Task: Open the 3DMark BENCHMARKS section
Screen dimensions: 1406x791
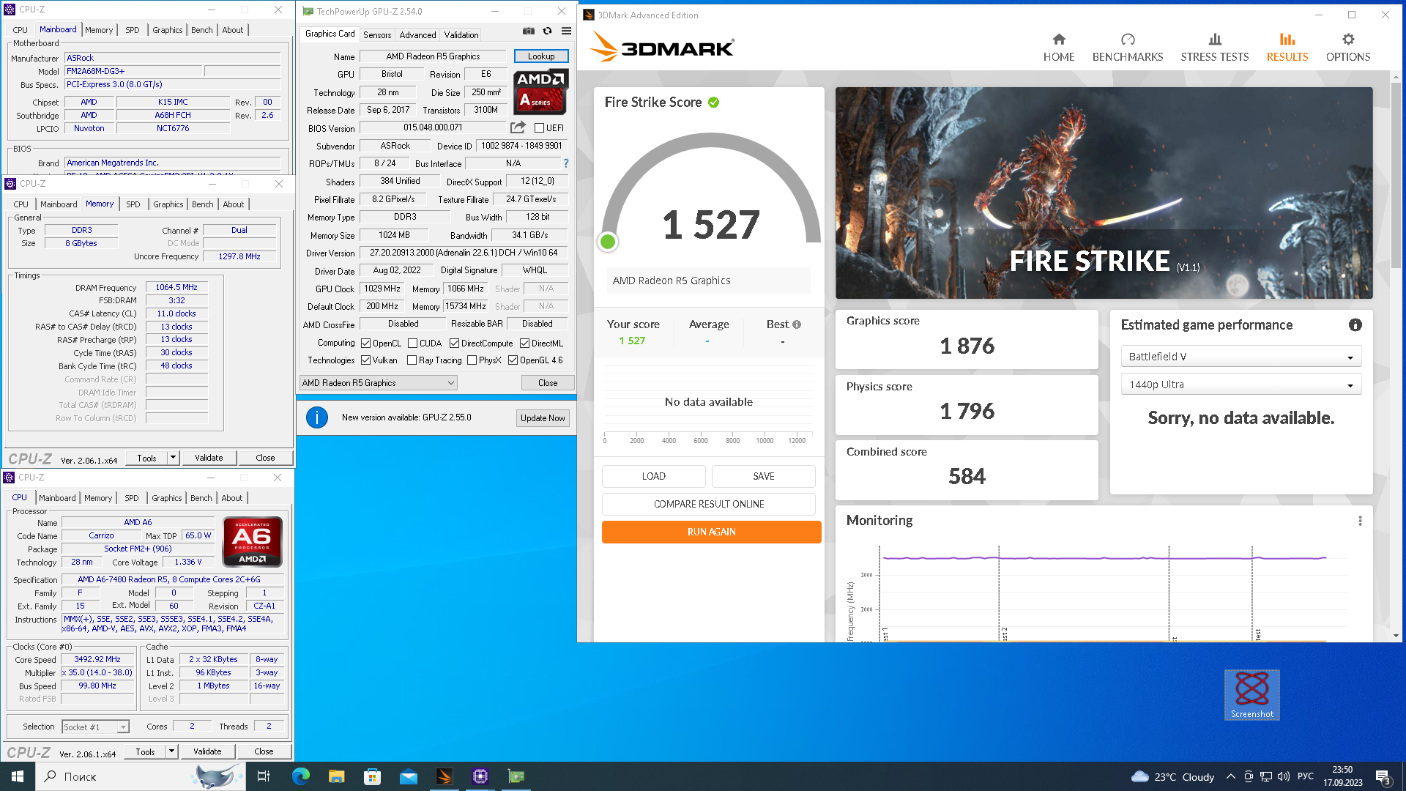Action: tap(1128, 48)
